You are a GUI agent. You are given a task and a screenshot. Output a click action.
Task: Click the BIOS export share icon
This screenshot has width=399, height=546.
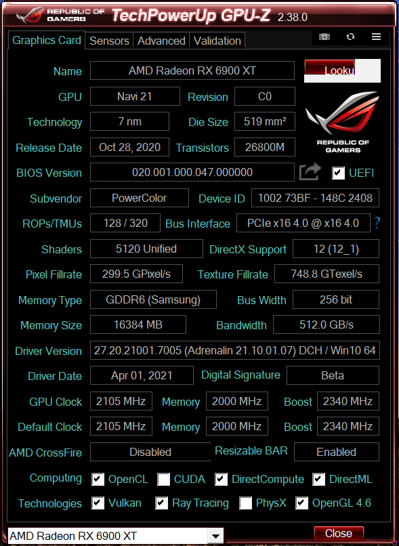point(310,171)
